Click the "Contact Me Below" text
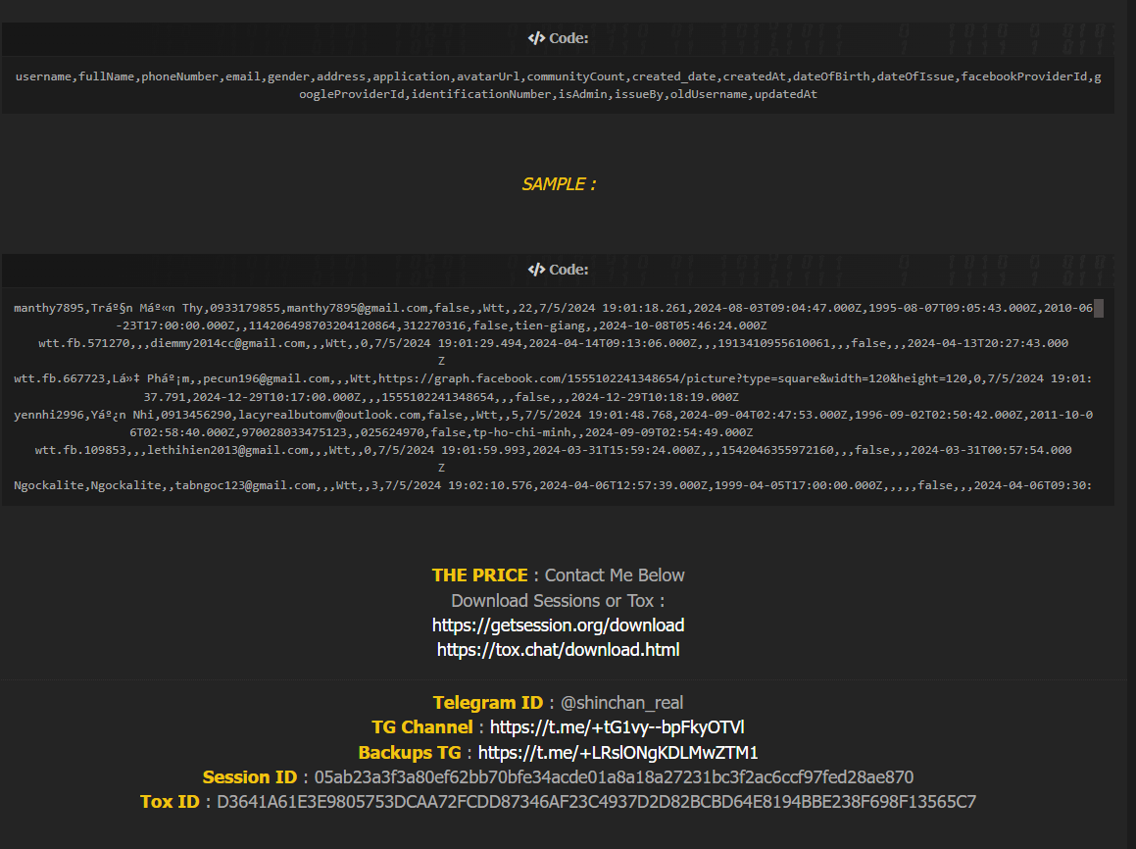The image size is (1136, 849). tap(615, 575)
